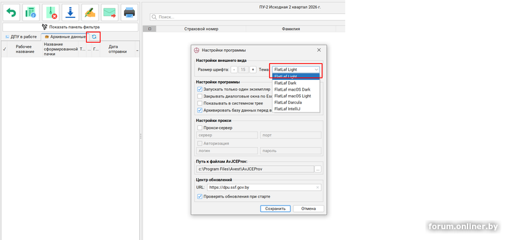Click 'Рабочее название' column header
The width and height of the screenshot is (511, 240).
[25, 49]
